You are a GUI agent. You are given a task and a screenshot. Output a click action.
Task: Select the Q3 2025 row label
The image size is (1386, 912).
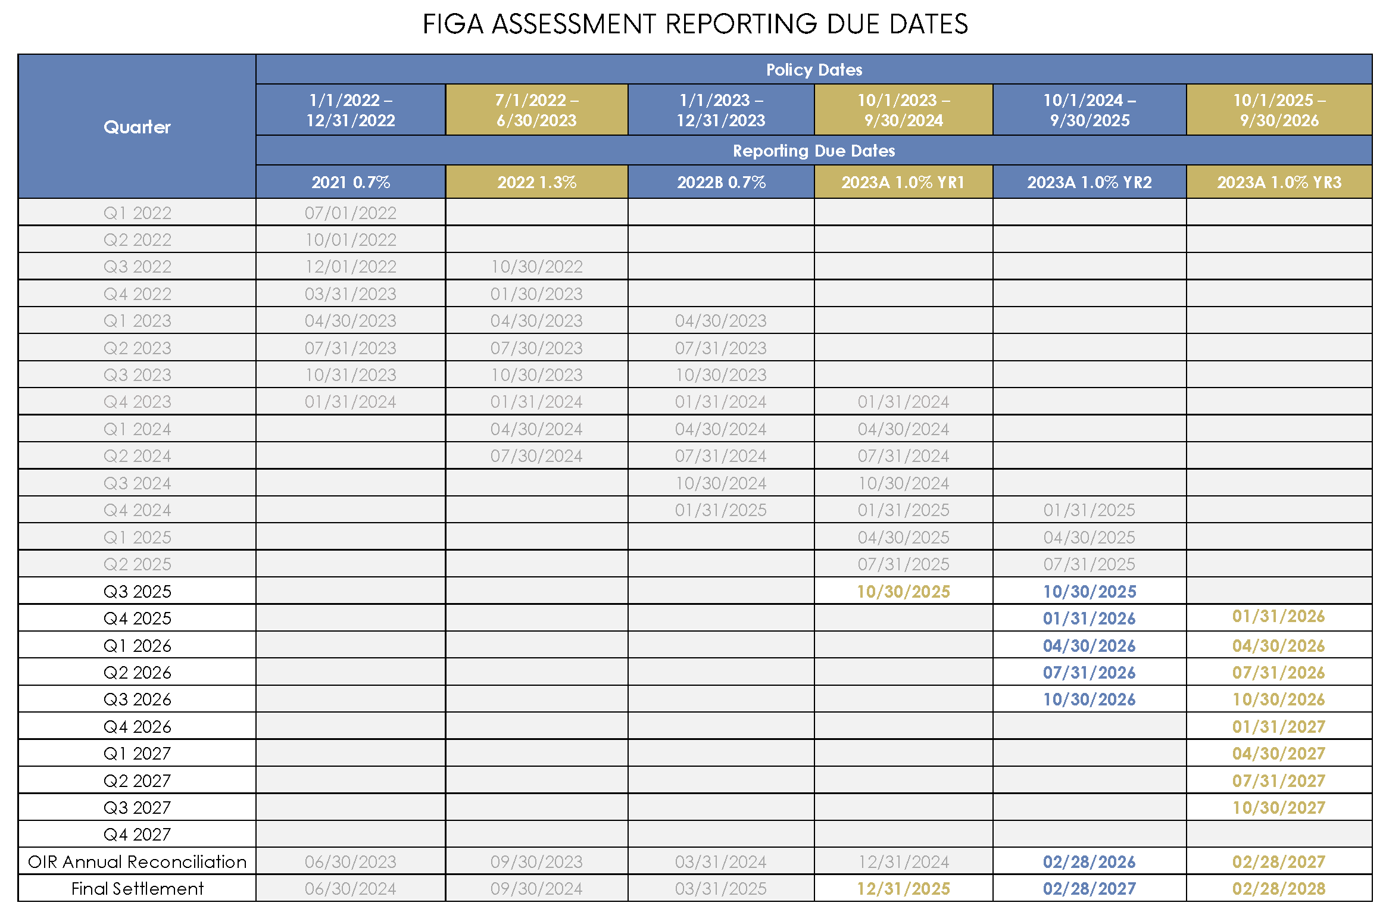pos(137,591)
